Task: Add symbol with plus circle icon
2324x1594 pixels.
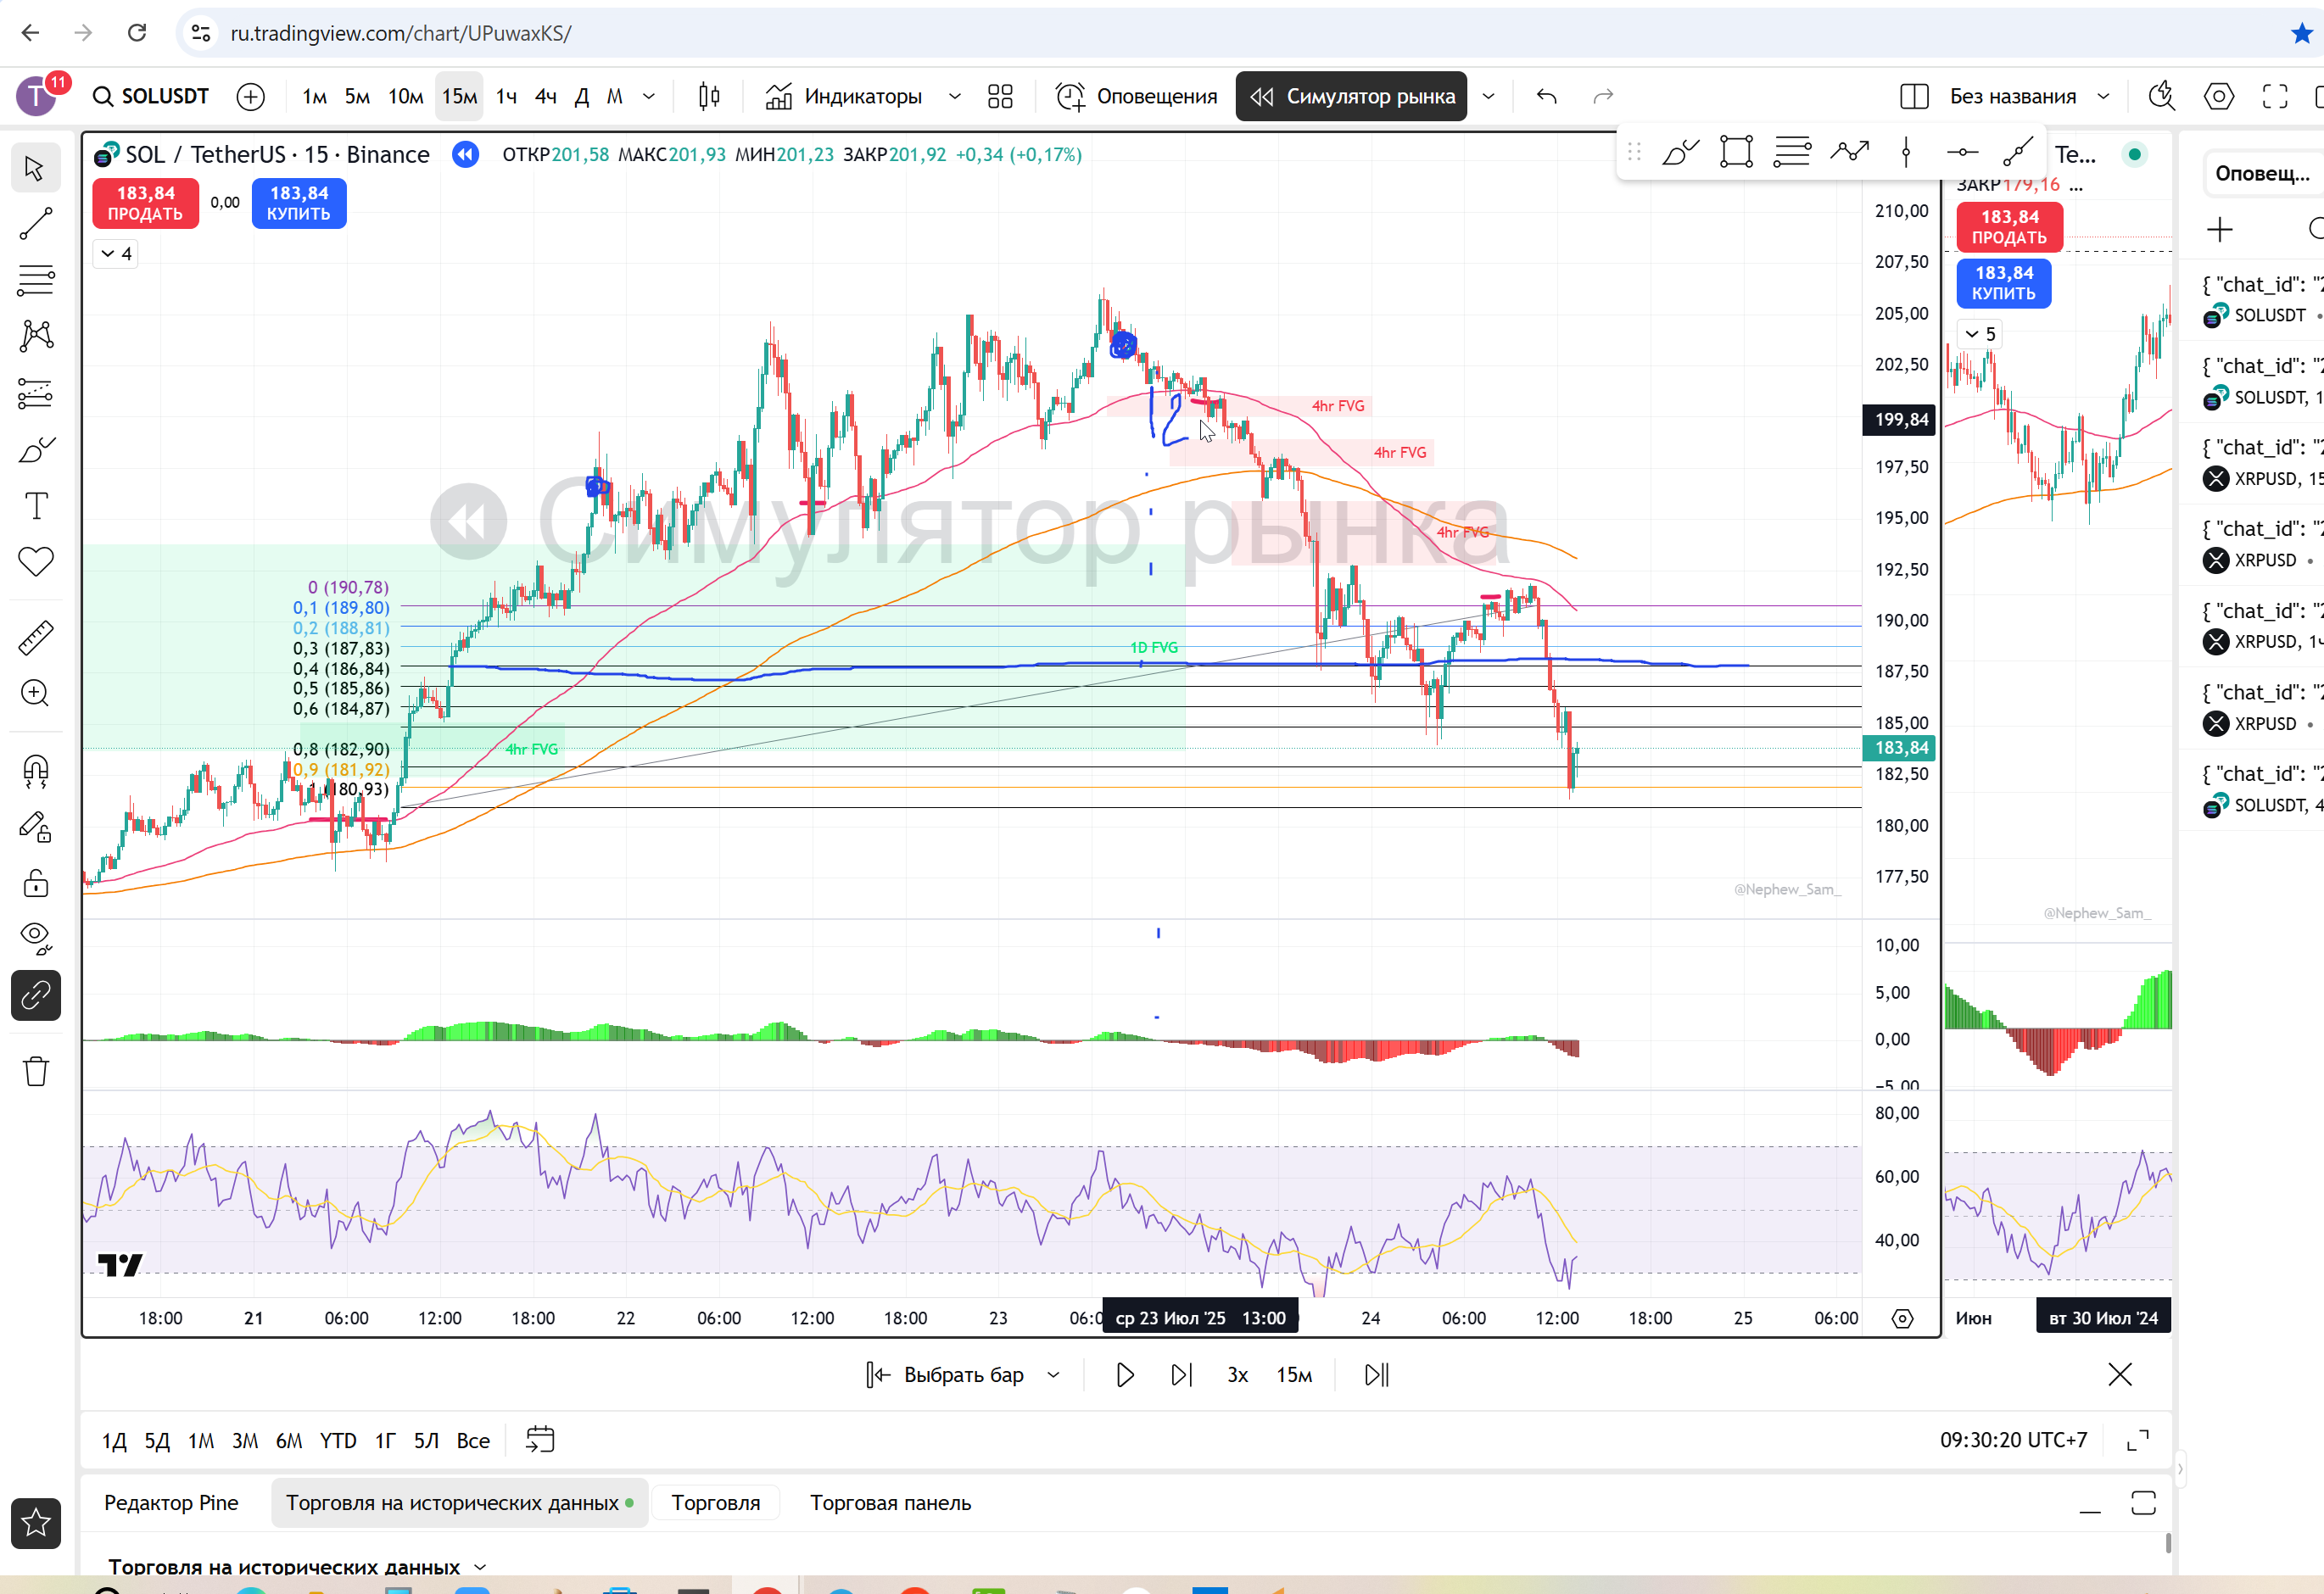Action: pos(251,96)
